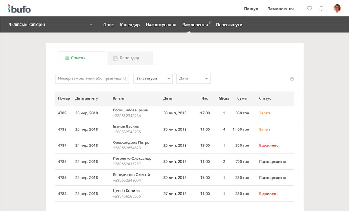Click search magnifier in order field

tap(125, 79)
